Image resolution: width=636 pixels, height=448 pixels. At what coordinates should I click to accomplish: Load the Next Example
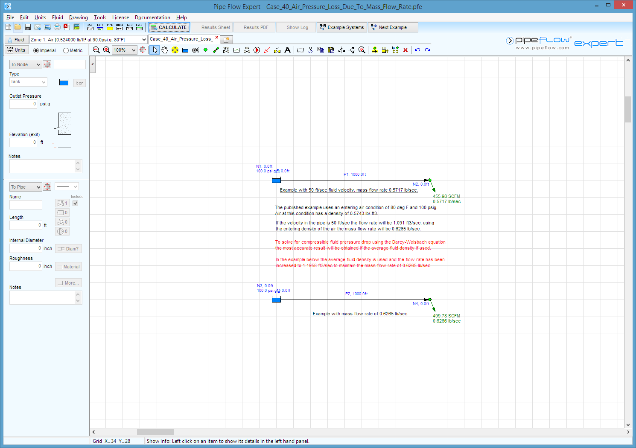[x=393, y=27]
